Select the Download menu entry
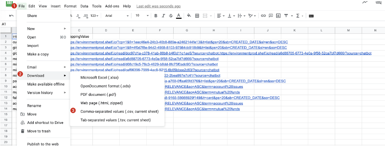The image size is (385, 146). 44,75
